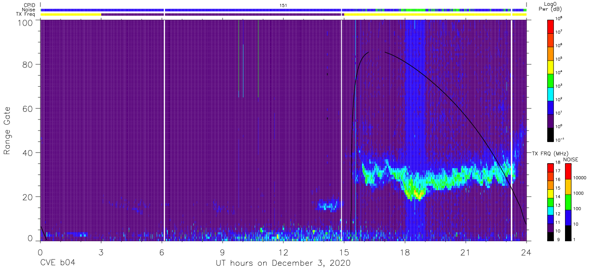
Task: Click the CPID value '151'
Action: click(283, 5)
